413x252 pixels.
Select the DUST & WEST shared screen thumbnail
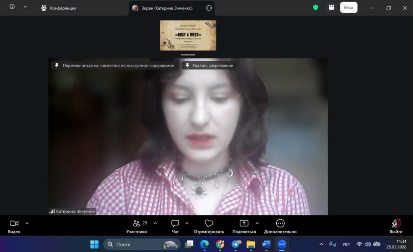point(188,35)
